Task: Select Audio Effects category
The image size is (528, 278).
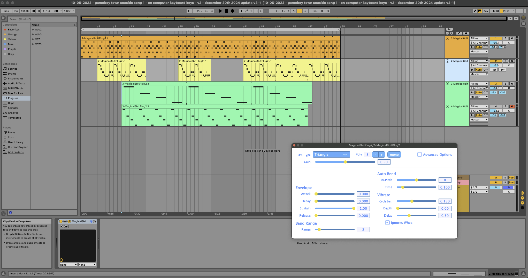Action: tap(16, 84)
